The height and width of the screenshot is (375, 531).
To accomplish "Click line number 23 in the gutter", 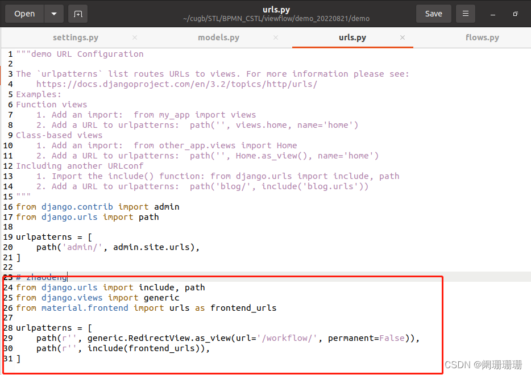I will 7,277.
